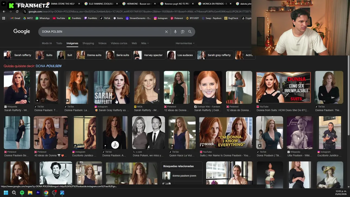Switch to EMMA STONE THE HELP browser tab

pos(63,4)
